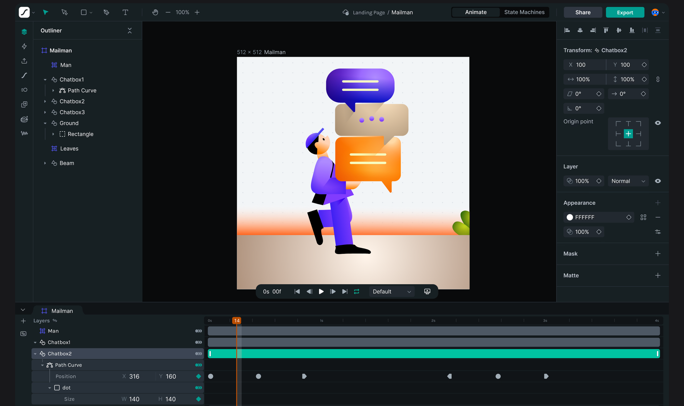Screen dimensions: 684x406
Task: Switch to the State Machines tab
Action: pos(524,12)
